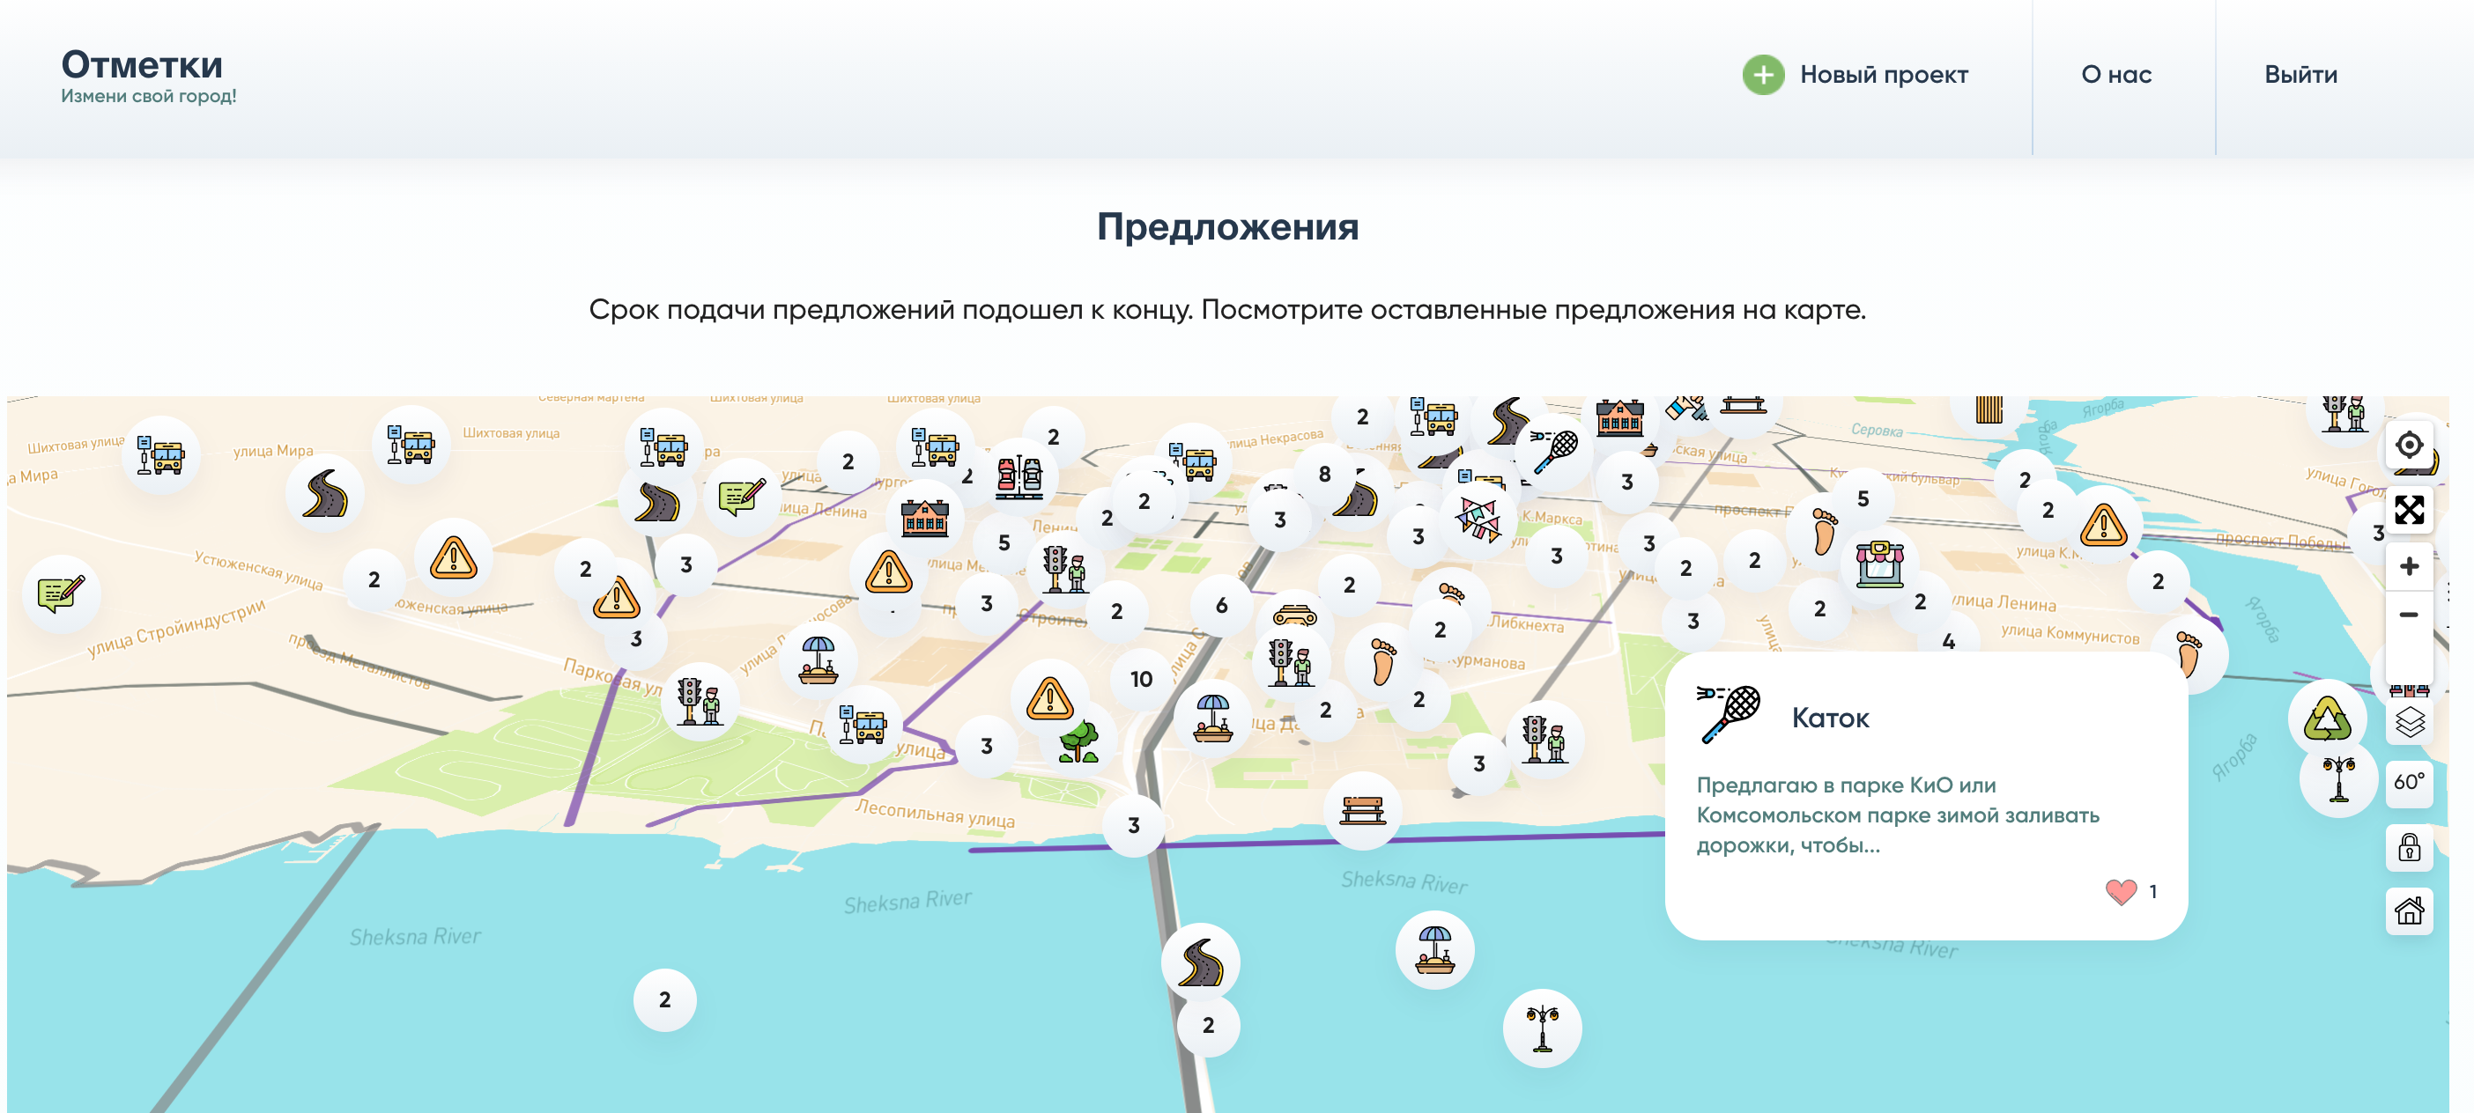The height and width of the screenshot is (1113, 2474).
Task: Select the shop kiosk marker near улица Ленина
Action: coord(1879,564)
